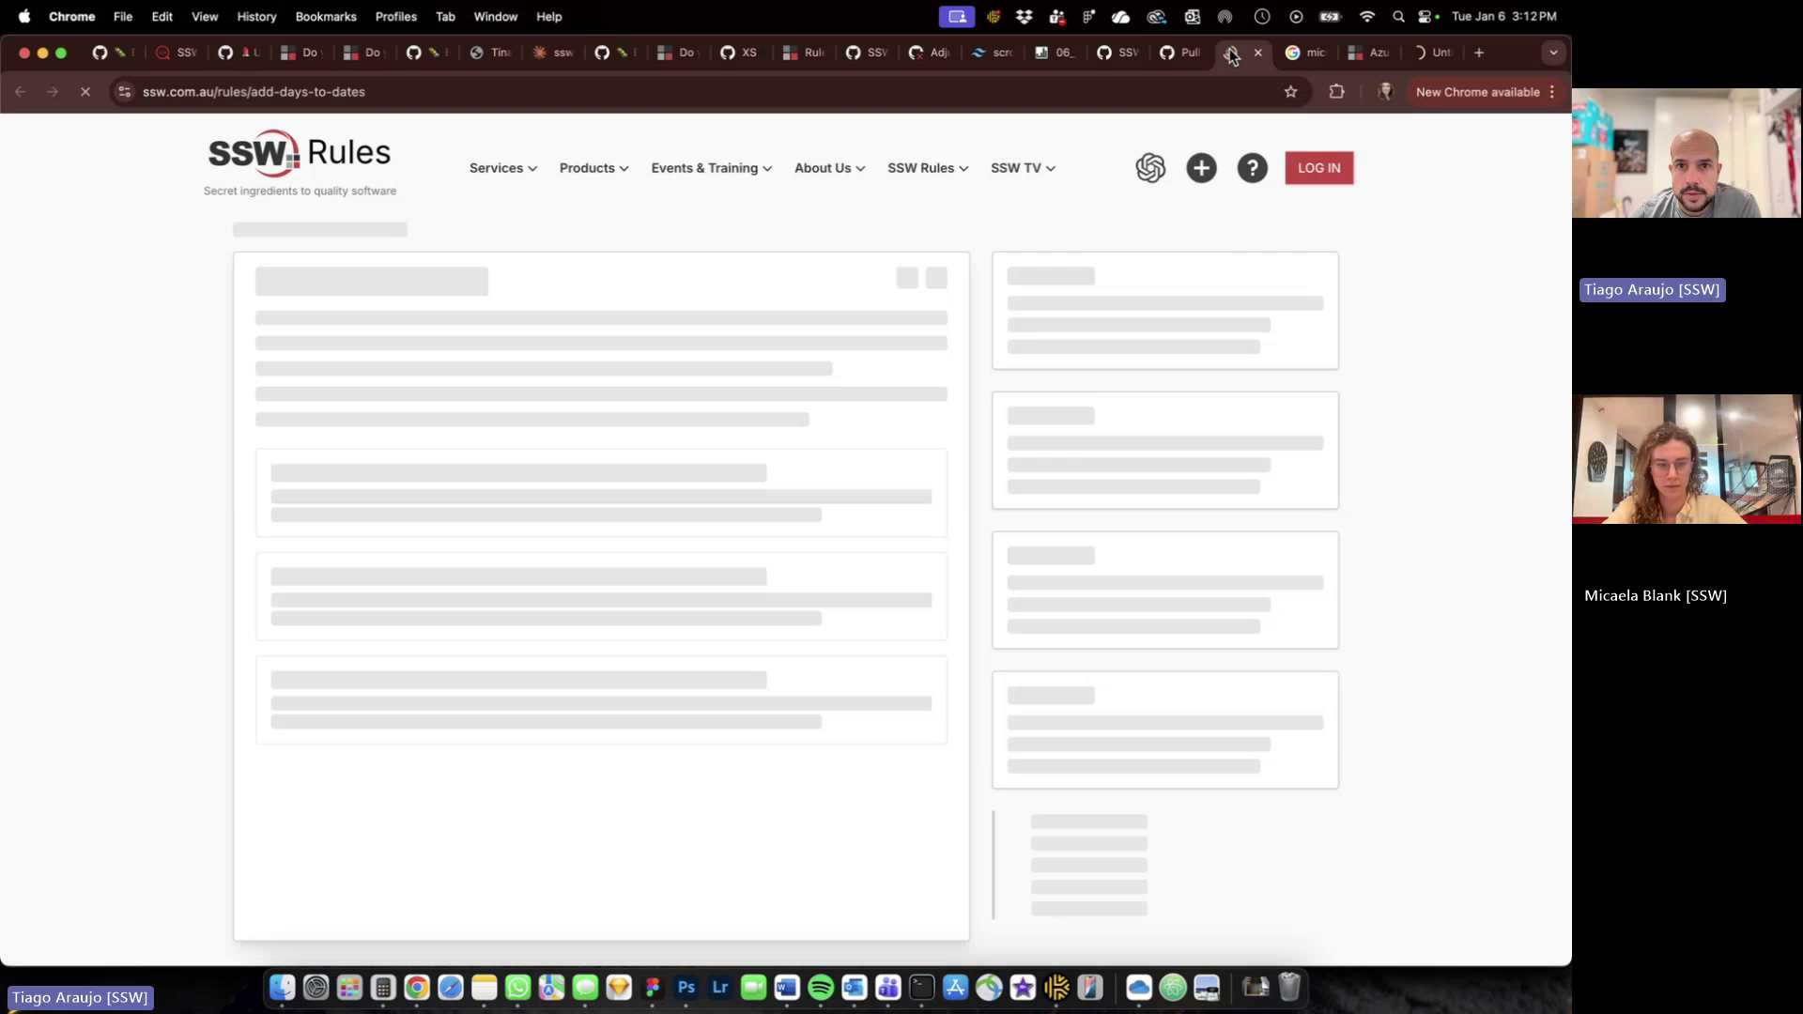The width and height of the screenshot is (1803, 1014).
Task: Click Spotlight search icon in menu bar
Action: tap(1398, 16)
